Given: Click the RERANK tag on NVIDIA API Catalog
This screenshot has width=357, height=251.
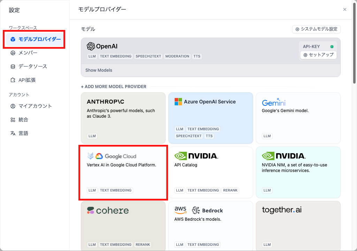Looking at the screenshot, I should coord(230,190).
